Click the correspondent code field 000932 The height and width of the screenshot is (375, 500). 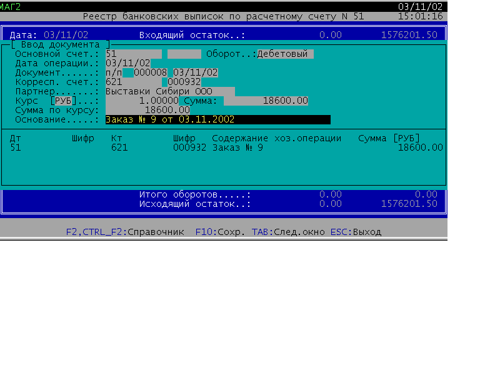click(x=184, y=82)
